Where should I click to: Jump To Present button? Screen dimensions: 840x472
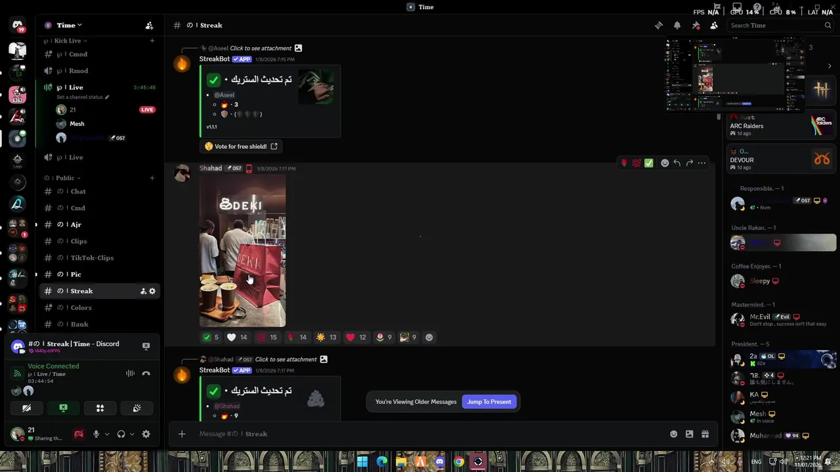pyautogui.click(x=489, y=402)
